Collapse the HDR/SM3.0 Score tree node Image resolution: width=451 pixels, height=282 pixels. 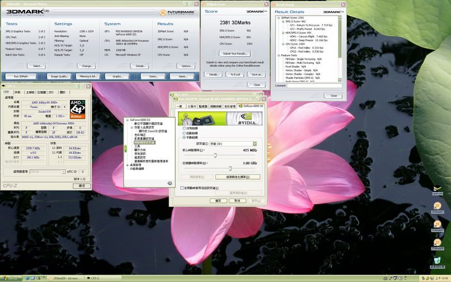pyautogui.click(x=283, y=33)
